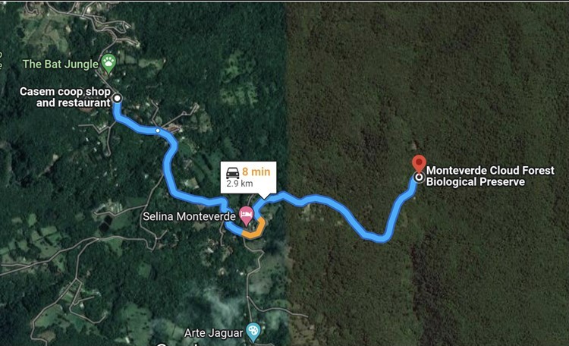Select the Selina Monteverde hotel bed pin
The width and height of the screenshot is (569, 346).
(x=247, y=215)
